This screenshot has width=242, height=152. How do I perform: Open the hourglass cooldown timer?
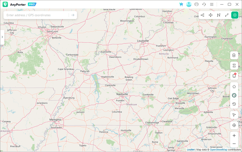[234, 66]
